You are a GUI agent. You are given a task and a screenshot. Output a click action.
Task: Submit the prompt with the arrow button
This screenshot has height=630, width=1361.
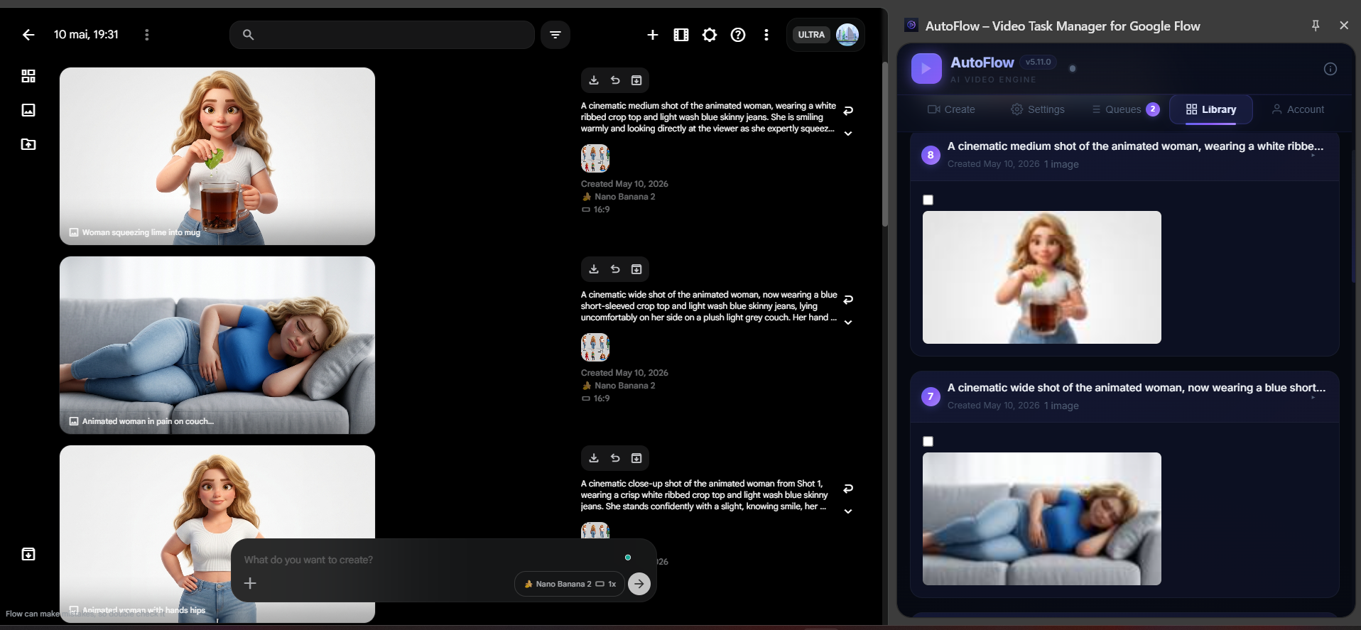(x=639, y=584)
